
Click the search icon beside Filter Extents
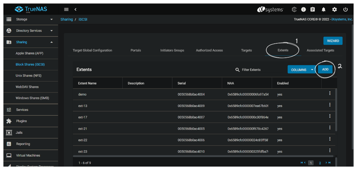coord(237,70)
